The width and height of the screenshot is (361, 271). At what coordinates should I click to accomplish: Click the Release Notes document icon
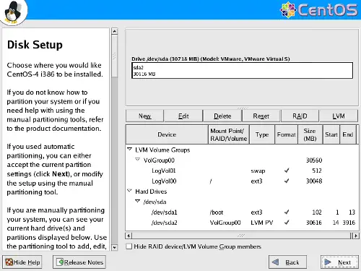[60, 262]
